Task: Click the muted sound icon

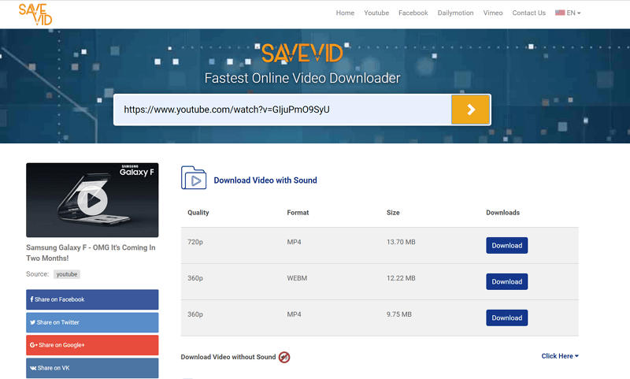Action: tap(284, 357)
